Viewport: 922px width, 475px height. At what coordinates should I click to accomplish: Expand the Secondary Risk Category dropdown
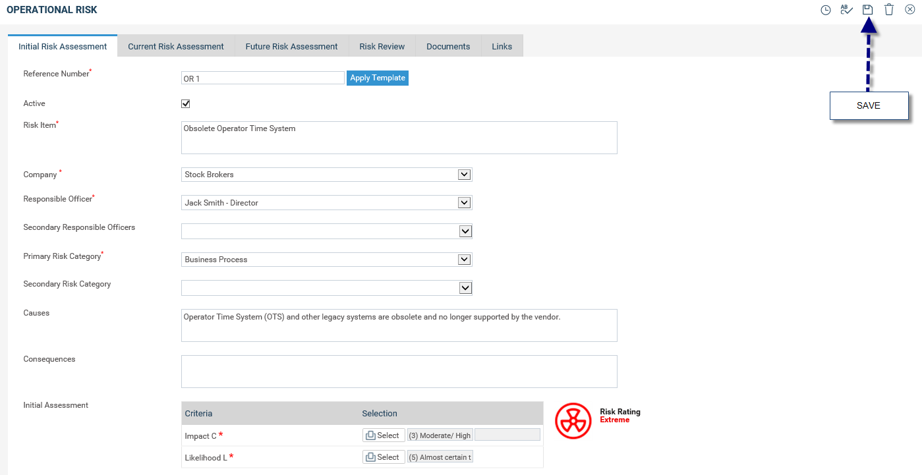pos(464,288)
